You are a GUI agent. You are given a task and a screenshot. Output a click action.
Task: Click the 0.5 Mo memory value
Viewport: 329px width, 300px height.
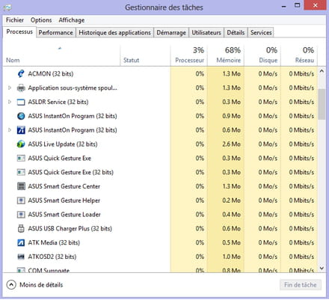(x=231, y=242)
